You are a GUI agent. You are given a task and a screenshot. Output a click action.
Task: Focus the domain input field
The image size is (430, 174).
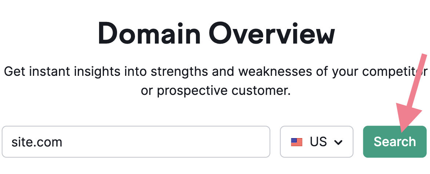click(x=136, y=142)
